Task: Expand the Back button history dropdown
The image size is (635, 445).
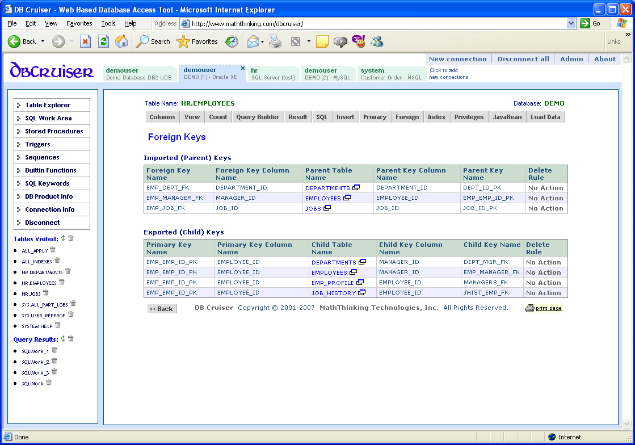Action: coord(43,41)
